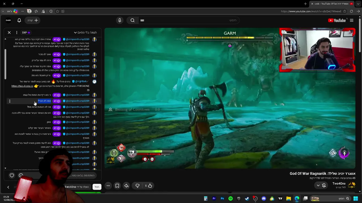The image size is (362, 203).
Task: Open the chat emoji picker
Action: (21, 175)
